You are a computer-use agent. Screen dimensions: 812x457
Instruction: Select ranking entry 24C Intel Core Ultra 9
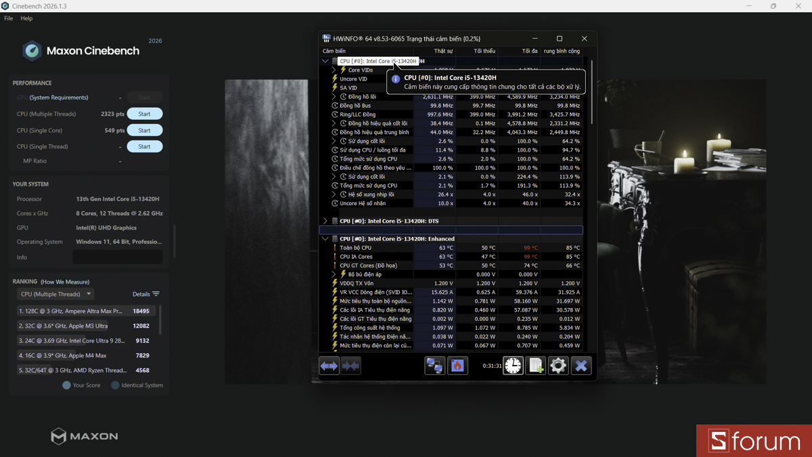click(x=85, y=341)
